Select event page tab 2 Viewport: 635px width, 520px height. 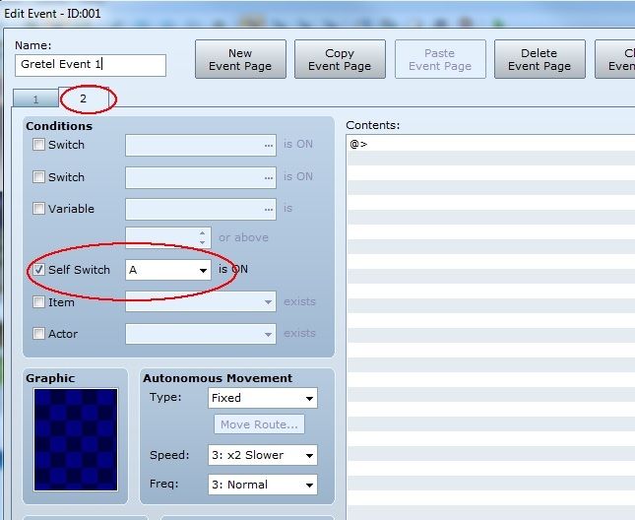[83, 99]
